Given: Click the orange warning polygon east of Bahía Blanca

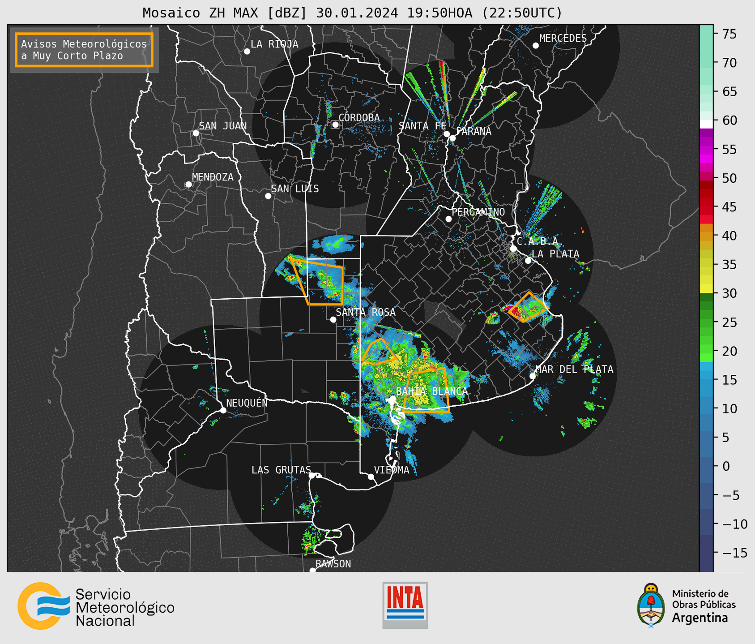Looking at the screenshot, I should point(426,390).
